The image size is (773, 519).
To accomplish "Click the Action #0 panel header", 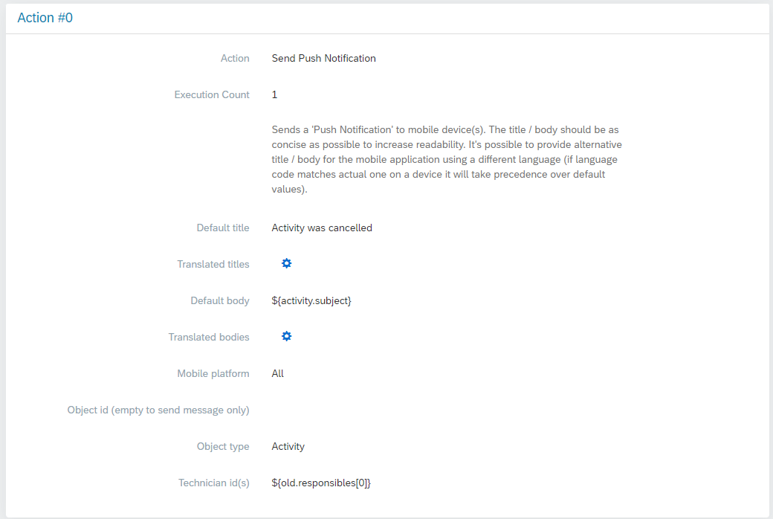I will pos(45,19).
